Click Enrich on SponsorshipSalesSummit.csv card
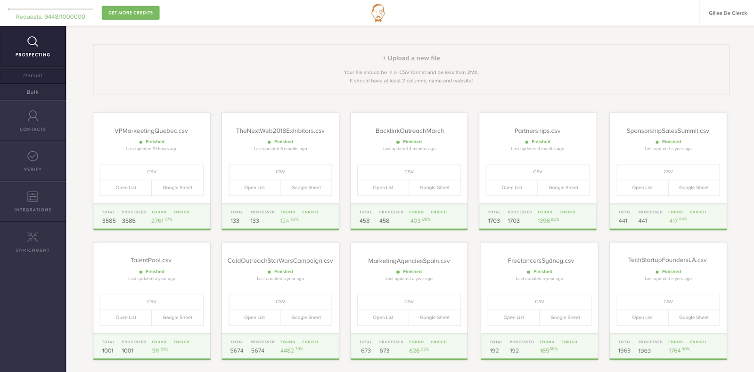 coord(698,212)
